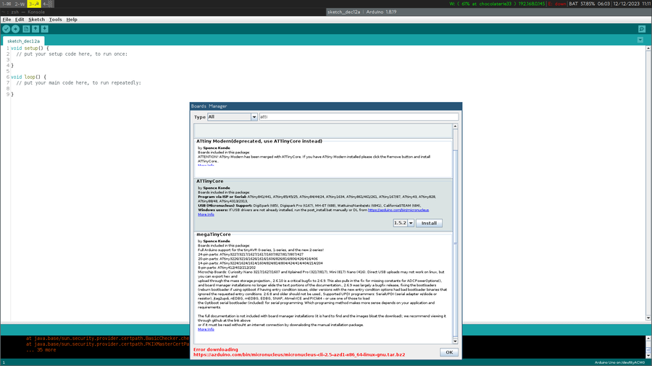Click the '... 35 more' console line
Viewport: 652px width, 366px height.
[x=41, y=350]
